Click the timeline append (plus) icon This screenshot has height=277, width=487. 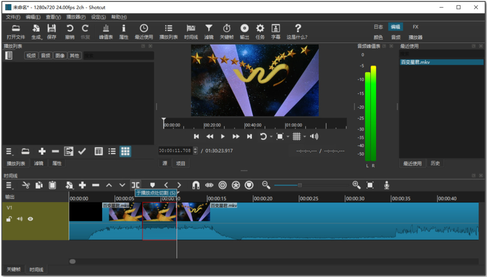(x=82, y=185)
